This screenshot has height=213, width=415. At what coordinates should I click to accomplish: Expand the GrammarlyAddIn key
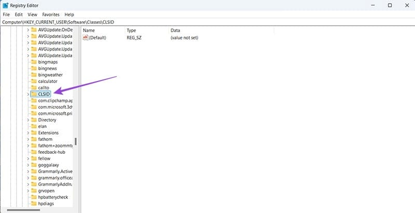28,184
